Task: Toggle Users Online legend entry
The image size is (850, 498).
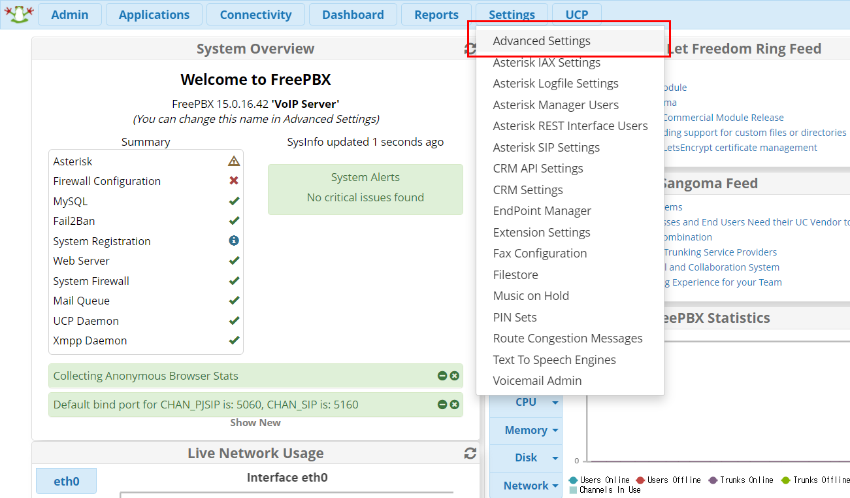Action: point(599,480)
